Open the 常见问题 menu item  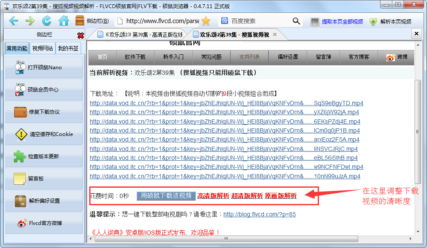point(212,57)
